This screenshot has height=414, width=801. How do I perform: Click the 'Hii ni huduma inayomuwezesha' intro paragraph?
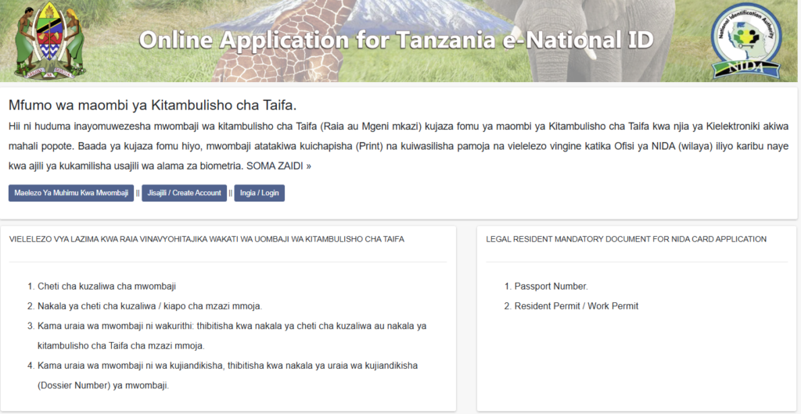pos(399,146)
